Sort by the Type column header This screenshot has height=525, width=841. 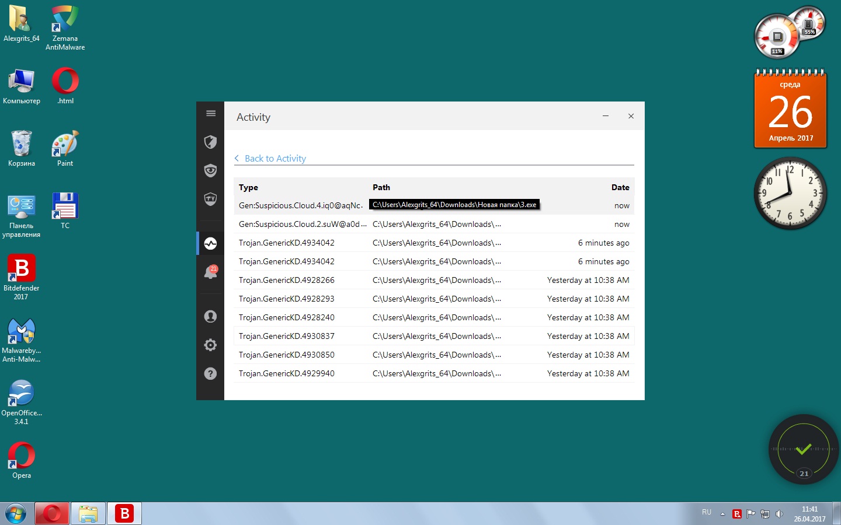coord(248,187)
